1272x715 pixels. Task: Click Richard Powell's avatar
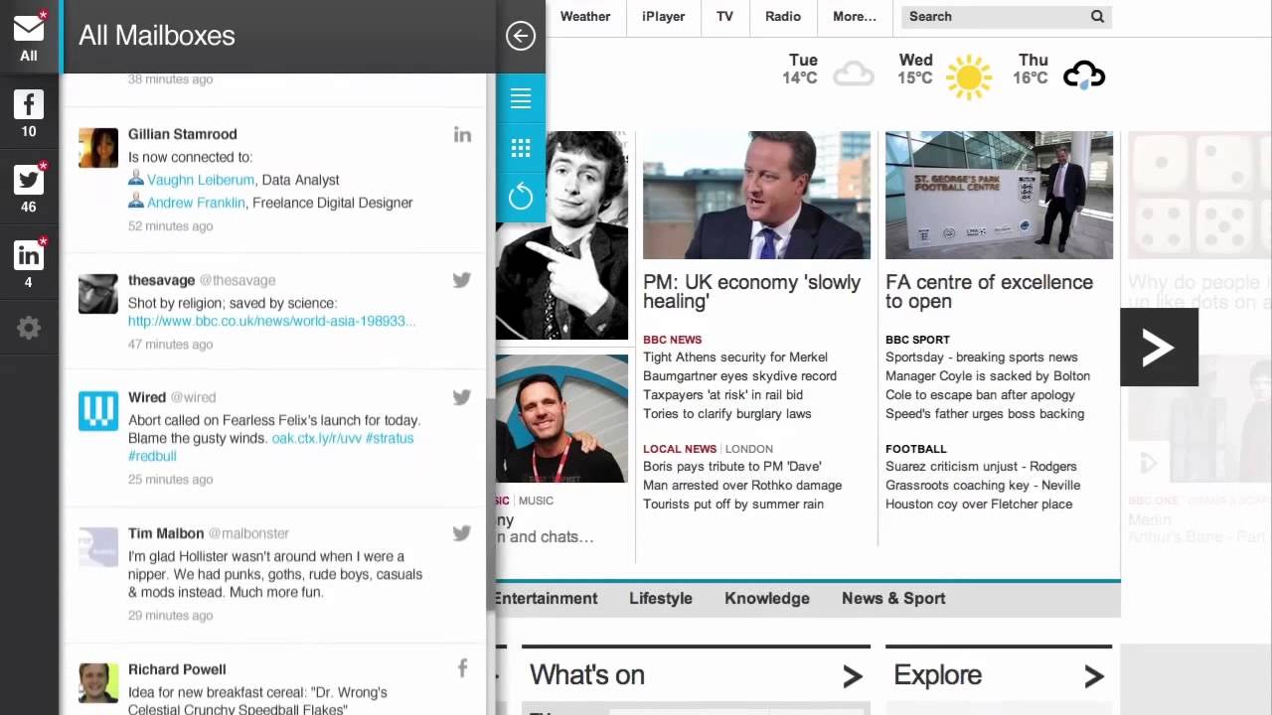coord(98,683)
